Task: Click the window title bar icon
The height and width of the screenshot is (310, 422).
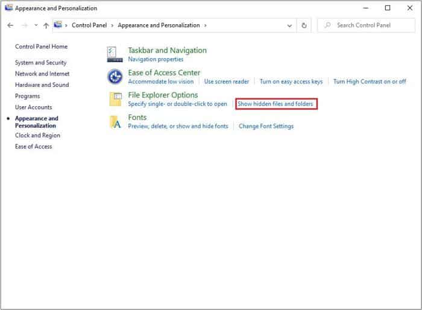Action: pos(8,8)
